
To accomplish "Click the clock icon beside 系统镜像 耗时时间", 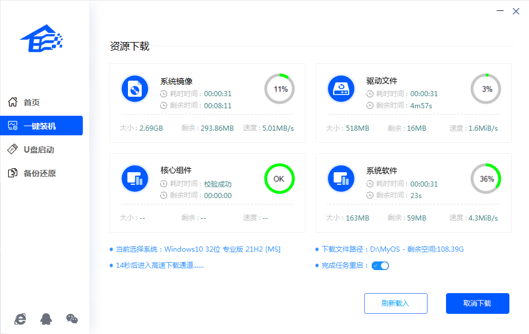I will [x=164, y=94].
